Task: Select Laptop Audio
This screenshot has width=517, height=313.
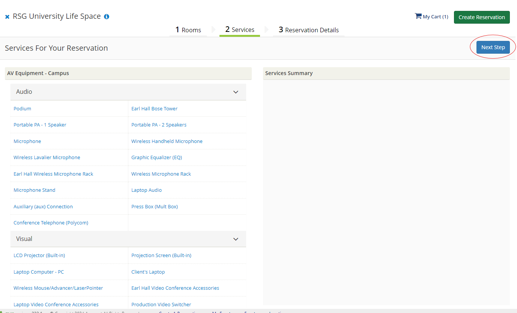Action: click(x=147, y=190)
